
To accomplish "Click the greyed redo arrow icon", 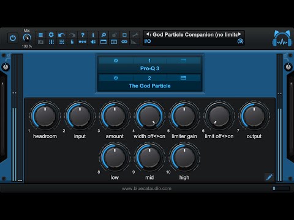I will click(x=72, y=35).
